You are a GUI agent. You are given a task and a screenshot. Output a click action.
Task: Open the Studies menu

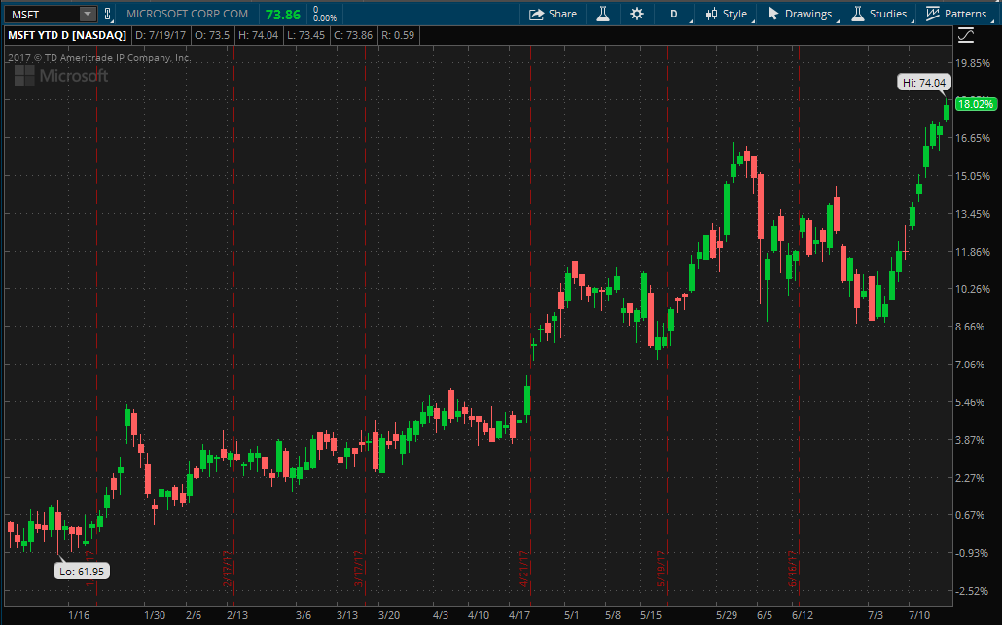click(x=879, y=14)
